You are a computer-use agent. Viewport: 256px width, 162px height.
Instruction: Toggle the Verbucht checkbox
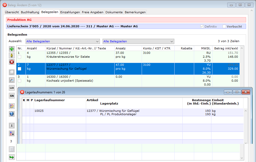pyautogui.click(x=224, y=27)
